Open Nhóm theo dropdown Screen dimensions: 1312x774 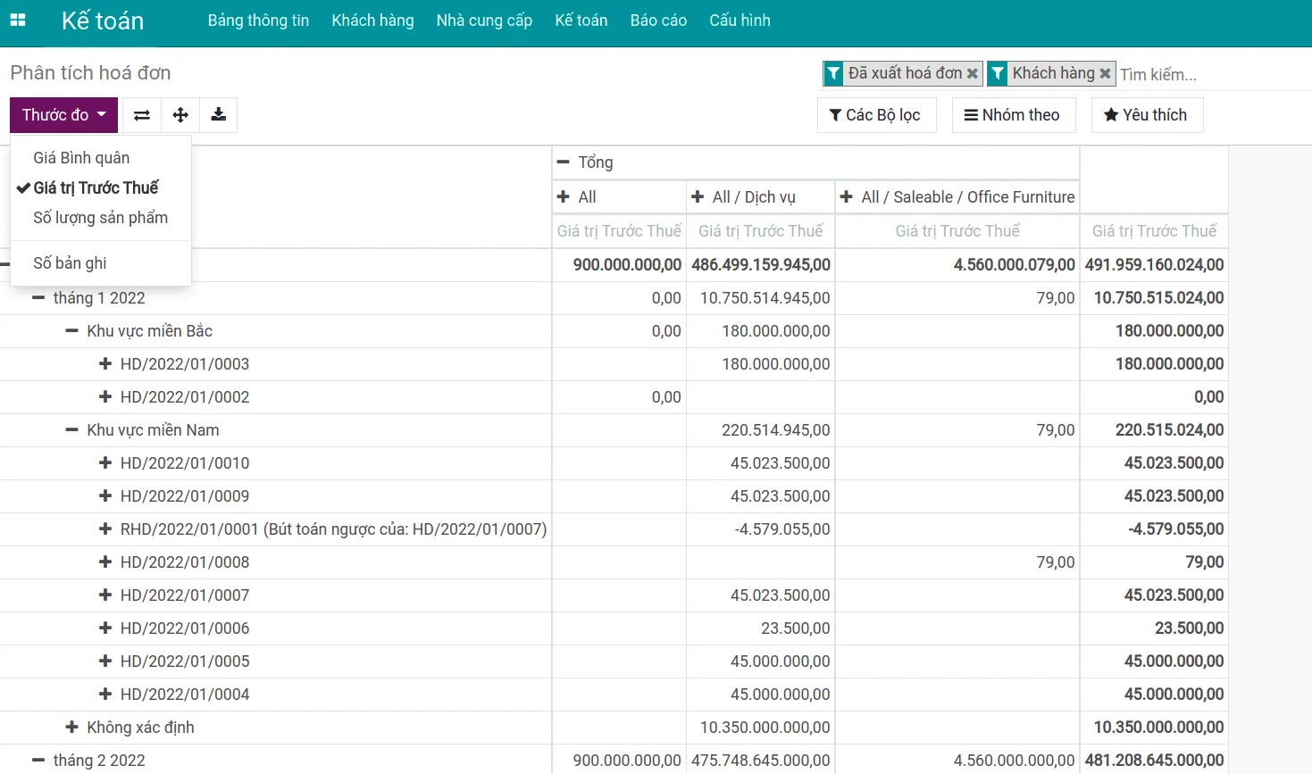(1013, 115)
